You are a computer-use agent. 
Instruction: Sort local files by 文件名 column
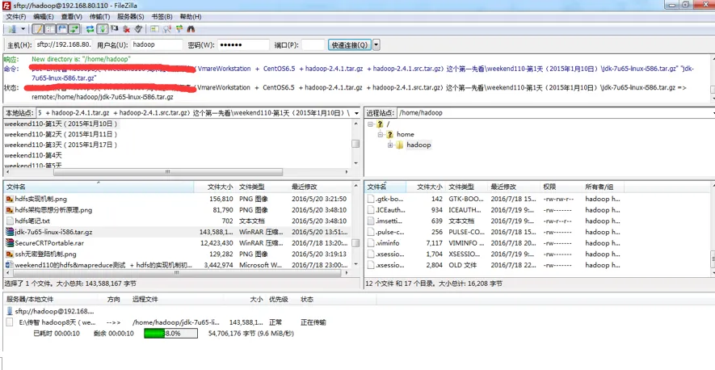pos(99,187)
